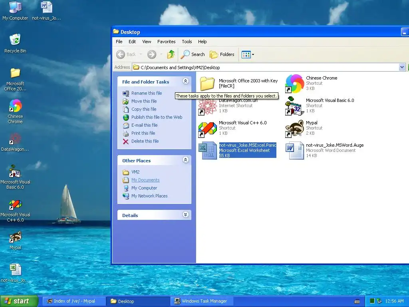Click the Forward arrow in Explorer toolbar

(151, 54)
